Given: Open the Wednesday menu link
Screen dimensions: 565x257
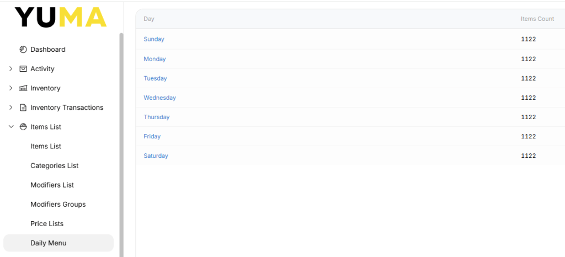Looking at the screenshot, I should click(159, 98).
